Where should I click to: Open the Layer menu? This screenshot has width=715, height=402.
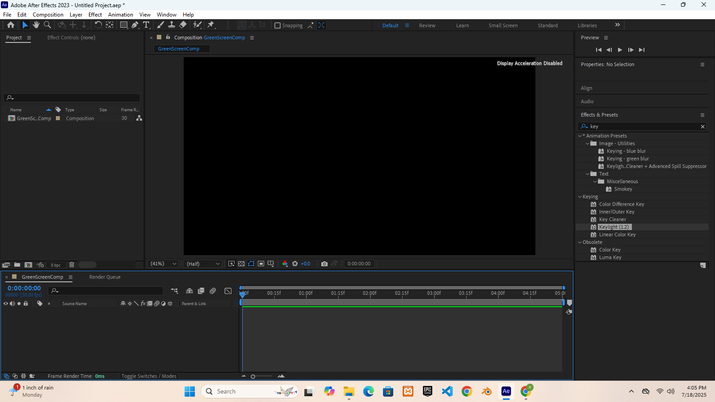76,15
